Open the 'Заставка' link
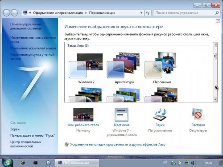The height and width of the screenshot is (167, 223). click(x=198, y=125)
